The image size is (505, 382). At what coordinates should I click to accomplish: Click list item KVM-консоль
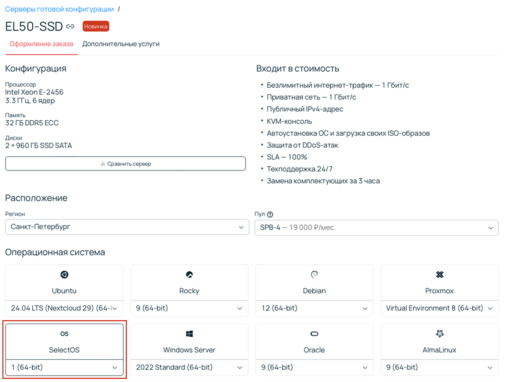289,121
